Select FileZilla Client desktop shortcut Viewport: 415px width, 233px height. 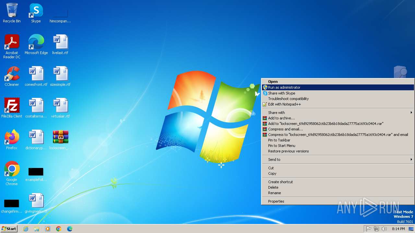click(12, 108)
